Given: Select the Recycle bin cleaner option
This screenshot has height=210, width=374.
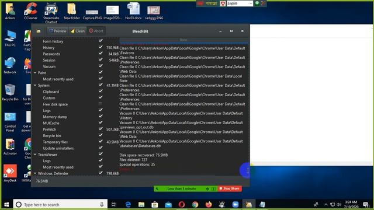Looking at the screenshot, I should (52, 136).
